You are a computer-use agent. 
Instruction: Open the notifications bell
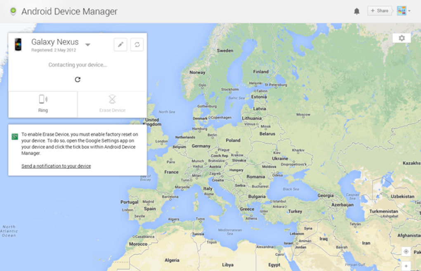357,11
